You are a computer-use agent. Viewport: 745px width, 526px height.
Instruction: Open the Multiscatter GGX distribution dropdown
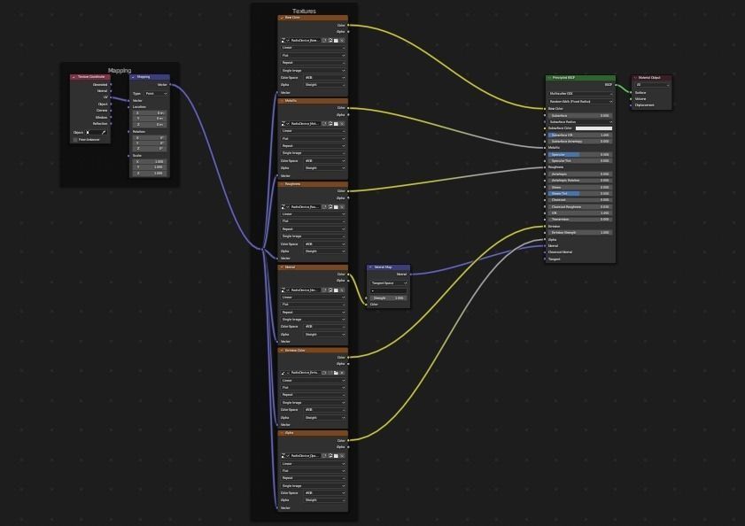point(580,94)
